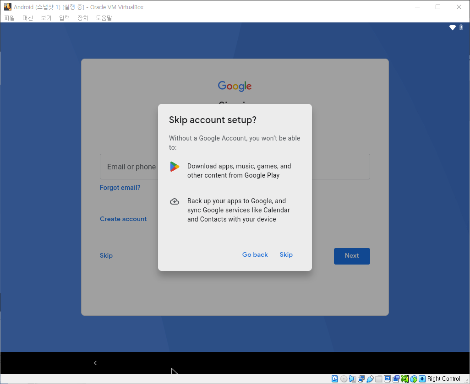Click the Wi-Fi icon in Android status bar

(452, 27)
